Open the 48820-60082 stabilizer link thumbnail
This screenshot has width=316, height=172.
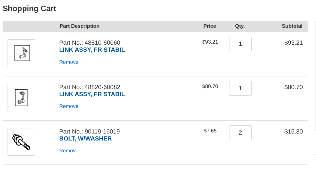pos(21,97)
